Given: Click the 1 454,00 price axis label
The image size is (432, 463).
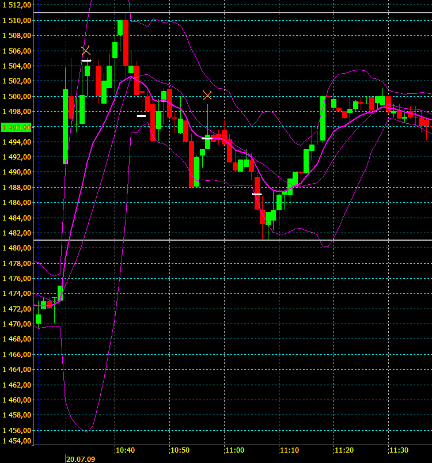Looking at the screenshot, I should (x=17, y=441).
